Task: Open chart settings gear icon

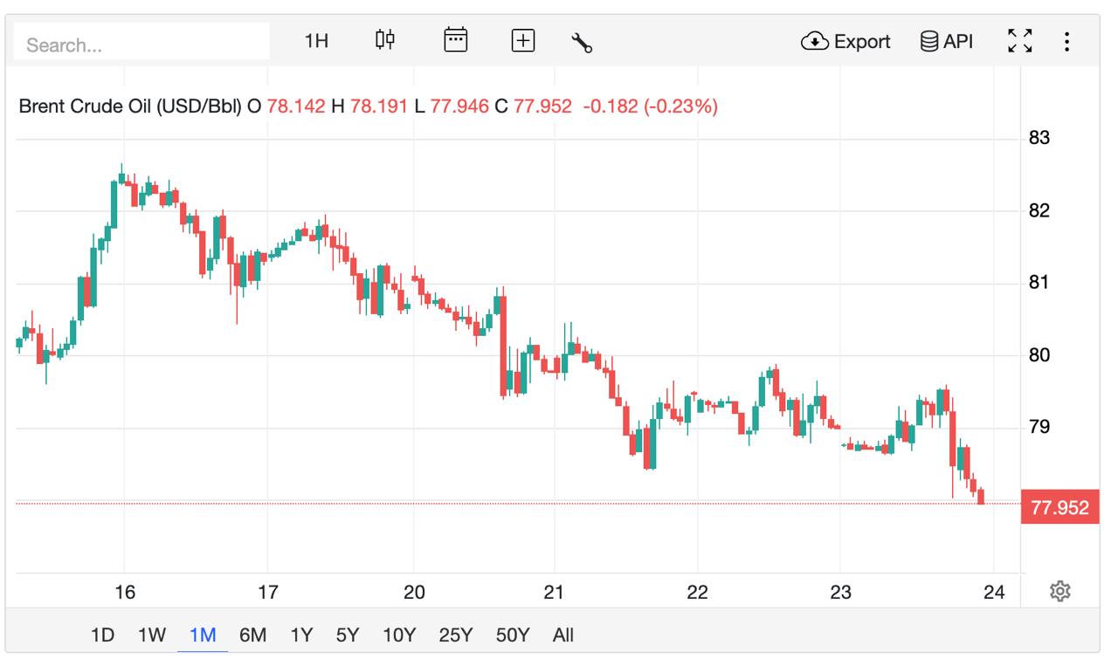Action: [1060, 592]
